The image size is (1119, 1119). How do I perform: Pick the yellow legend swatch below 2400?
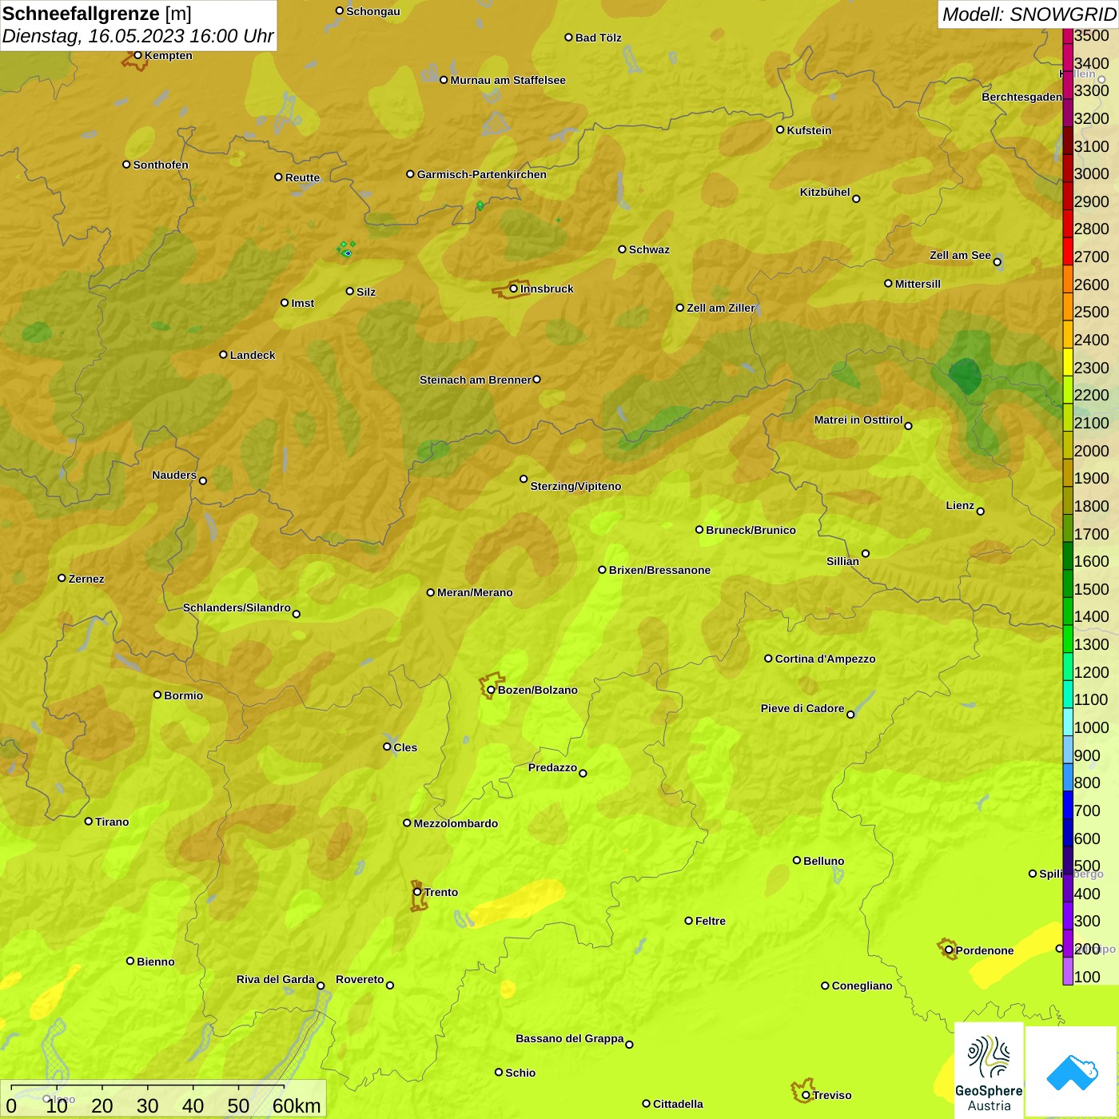tap(1068, 361)
